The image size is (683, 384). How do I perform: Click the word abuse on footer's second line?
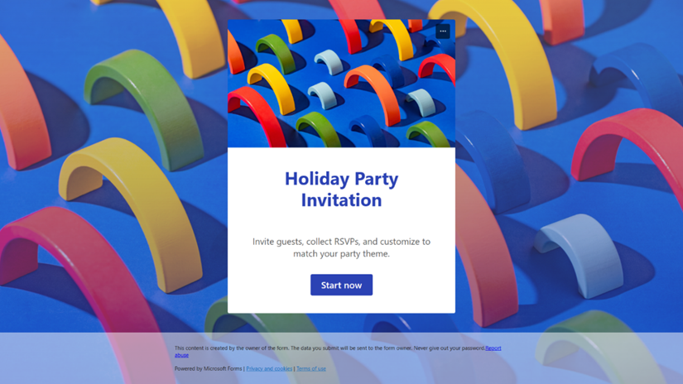pos(181,355)
